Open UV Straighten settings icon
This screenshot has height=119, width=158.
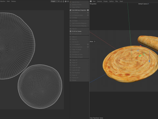[88, 44]
